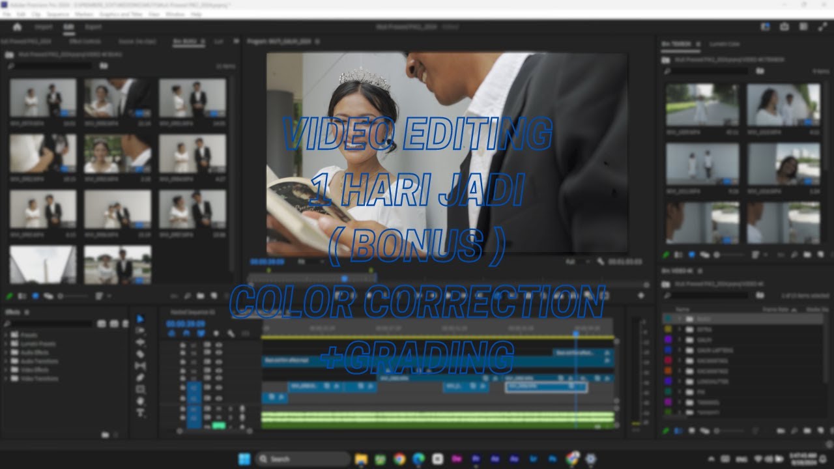Select the Rectangle tool
Screen dimensions: 834x469
click(x=140, y=390)
